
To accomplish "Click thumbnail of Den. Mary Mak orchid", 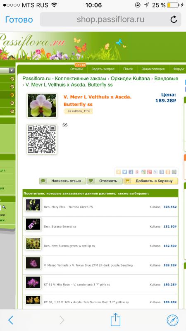I will 33,205.
